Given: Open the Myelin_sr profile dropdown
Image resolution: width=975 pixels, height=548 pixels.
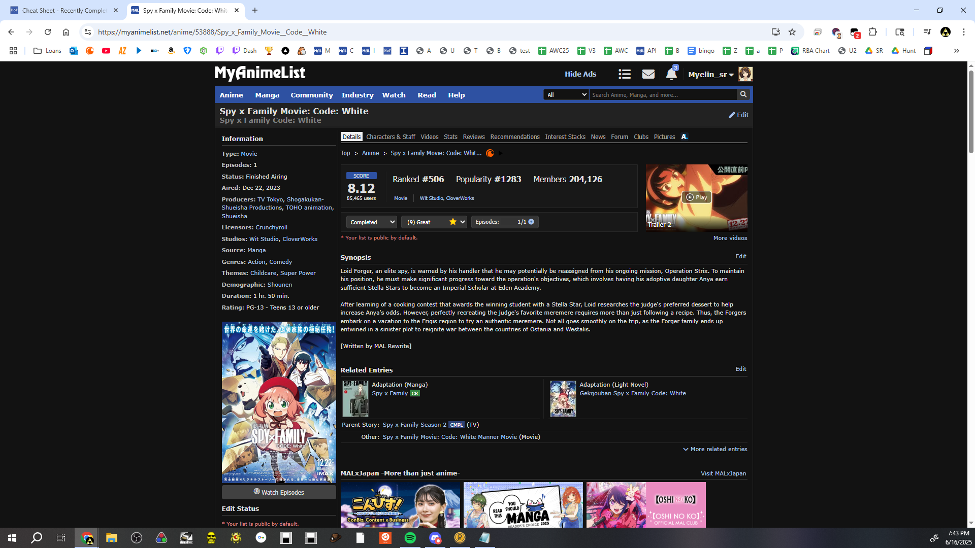Looking at the screenshot, I should point(710,74).
